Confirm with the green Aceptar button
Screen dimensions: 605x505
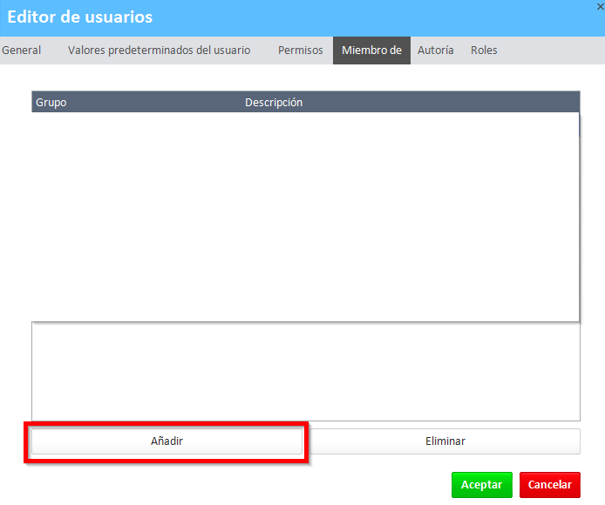pyautogui.click(x=481, y=485)
